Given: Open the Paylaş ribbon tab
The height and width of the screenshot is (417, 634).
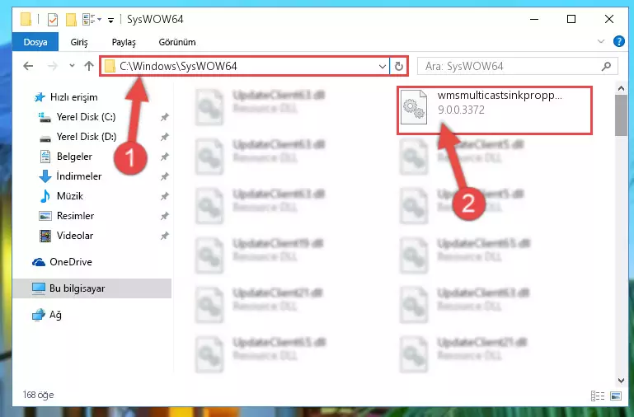Looking at the screenshot, I should [124, 42].
